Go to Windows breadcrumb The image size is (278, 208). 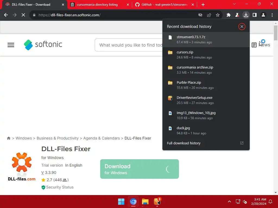(x=24, y=138)
